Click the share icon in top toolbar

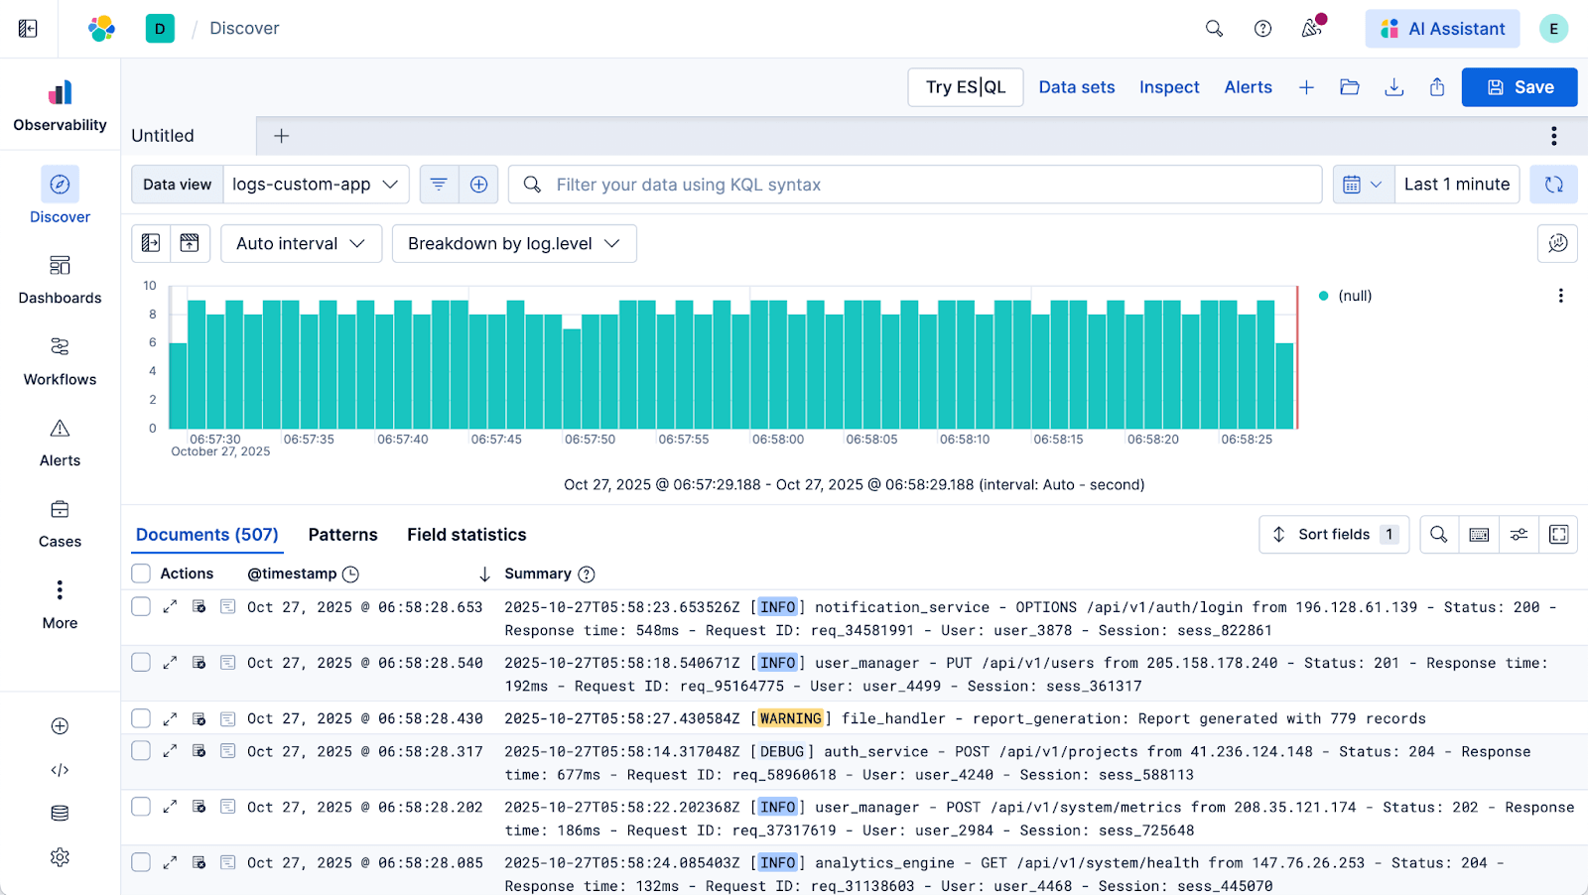[x=1437, y=87]
